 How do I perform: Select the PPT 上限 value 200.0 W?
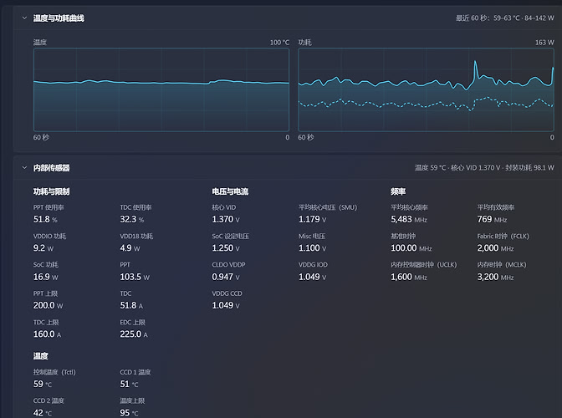click(x=48, y=305)
